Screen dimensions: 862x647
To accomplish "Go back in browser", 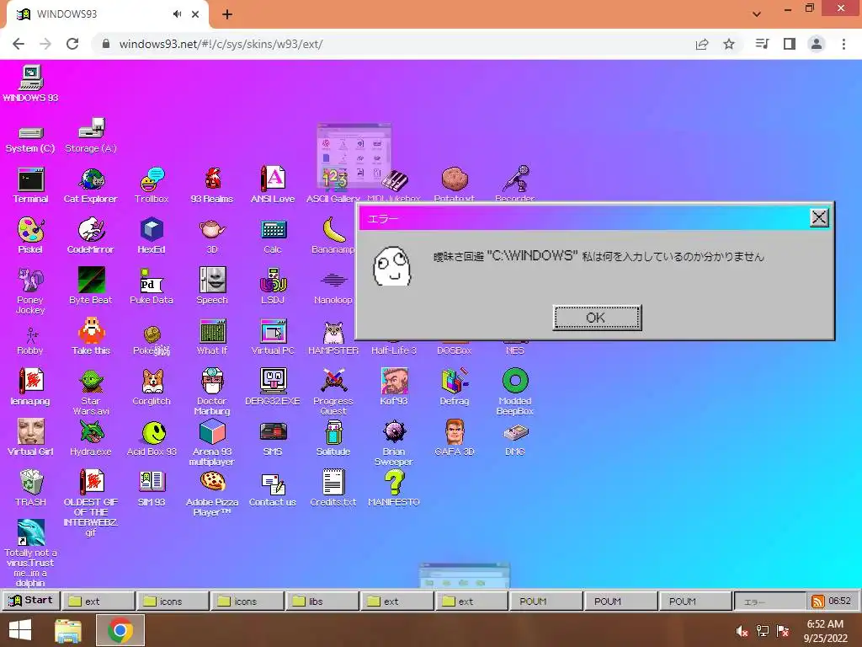I will [x=19, y=44].
